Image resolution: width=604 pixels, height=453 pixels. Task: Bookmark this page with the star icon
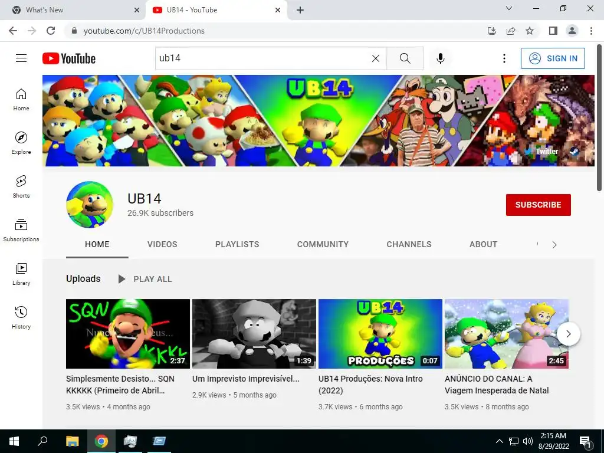(x=530, y=31)
